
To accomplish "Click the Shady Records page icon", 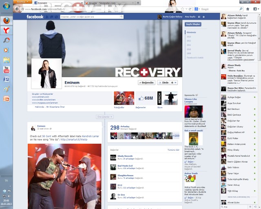I will click(113, 157).
